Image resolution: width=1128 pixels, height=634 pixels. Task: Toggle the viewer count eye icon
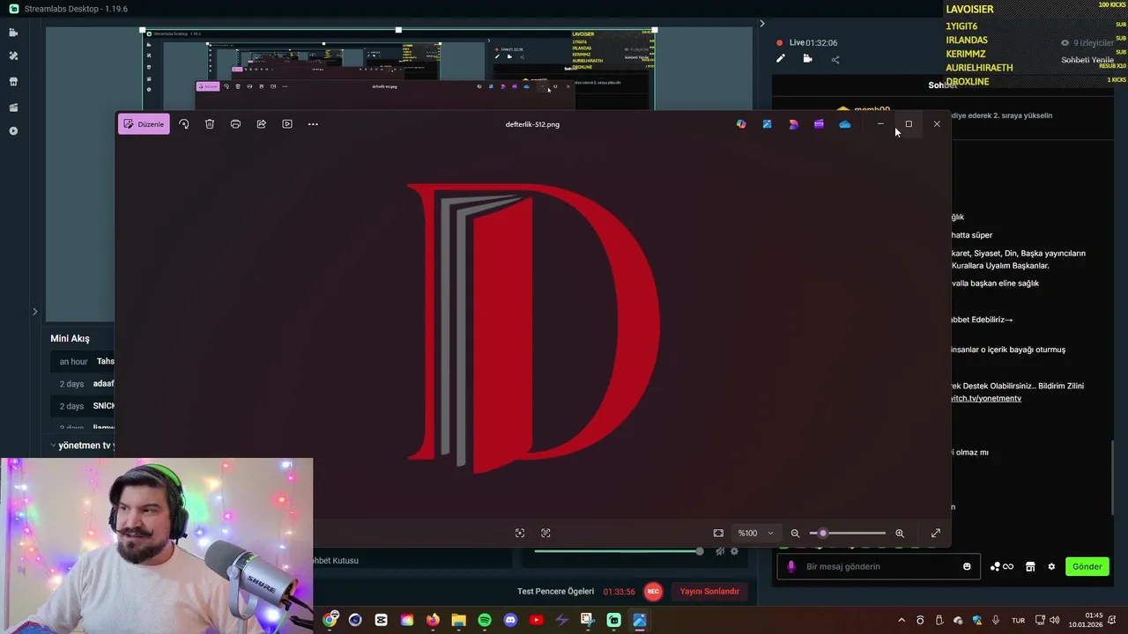tap(1065, 42)
